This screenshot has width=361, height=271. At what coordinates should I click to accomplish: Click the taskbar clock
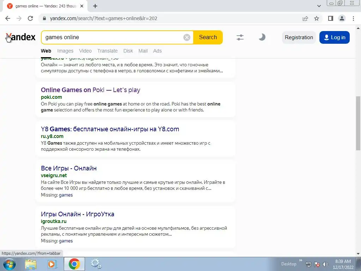tap(343, 264)
